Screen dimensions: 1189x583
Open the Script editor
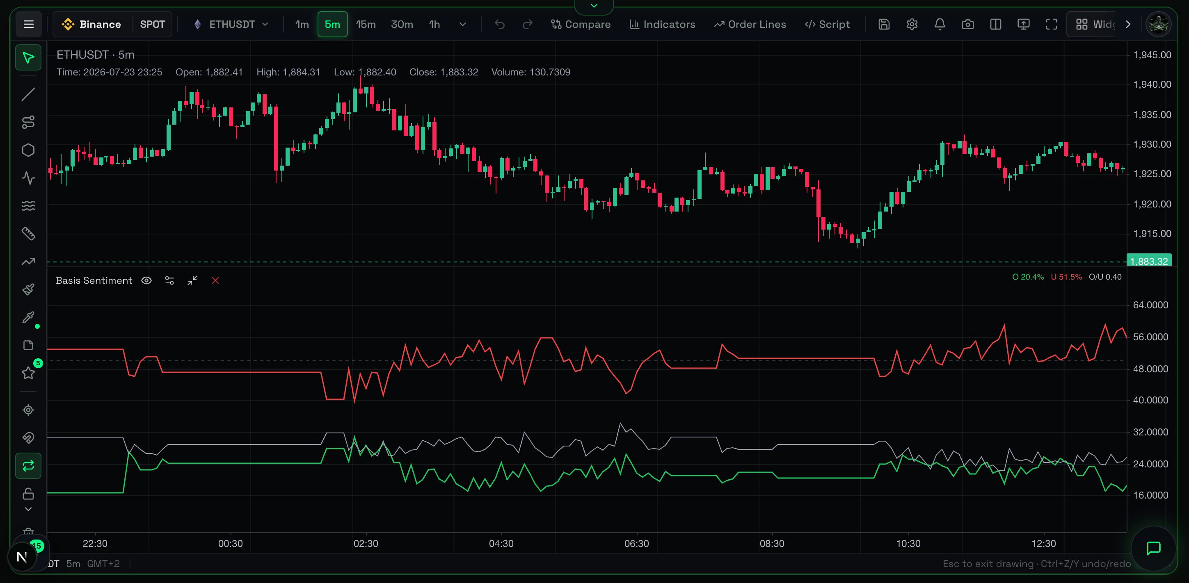pos(827,25)
